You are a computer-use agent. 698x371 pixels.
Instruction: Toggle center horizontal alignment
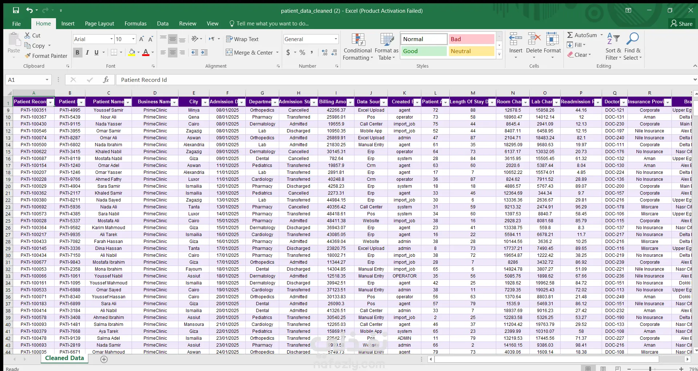(172, 52)
